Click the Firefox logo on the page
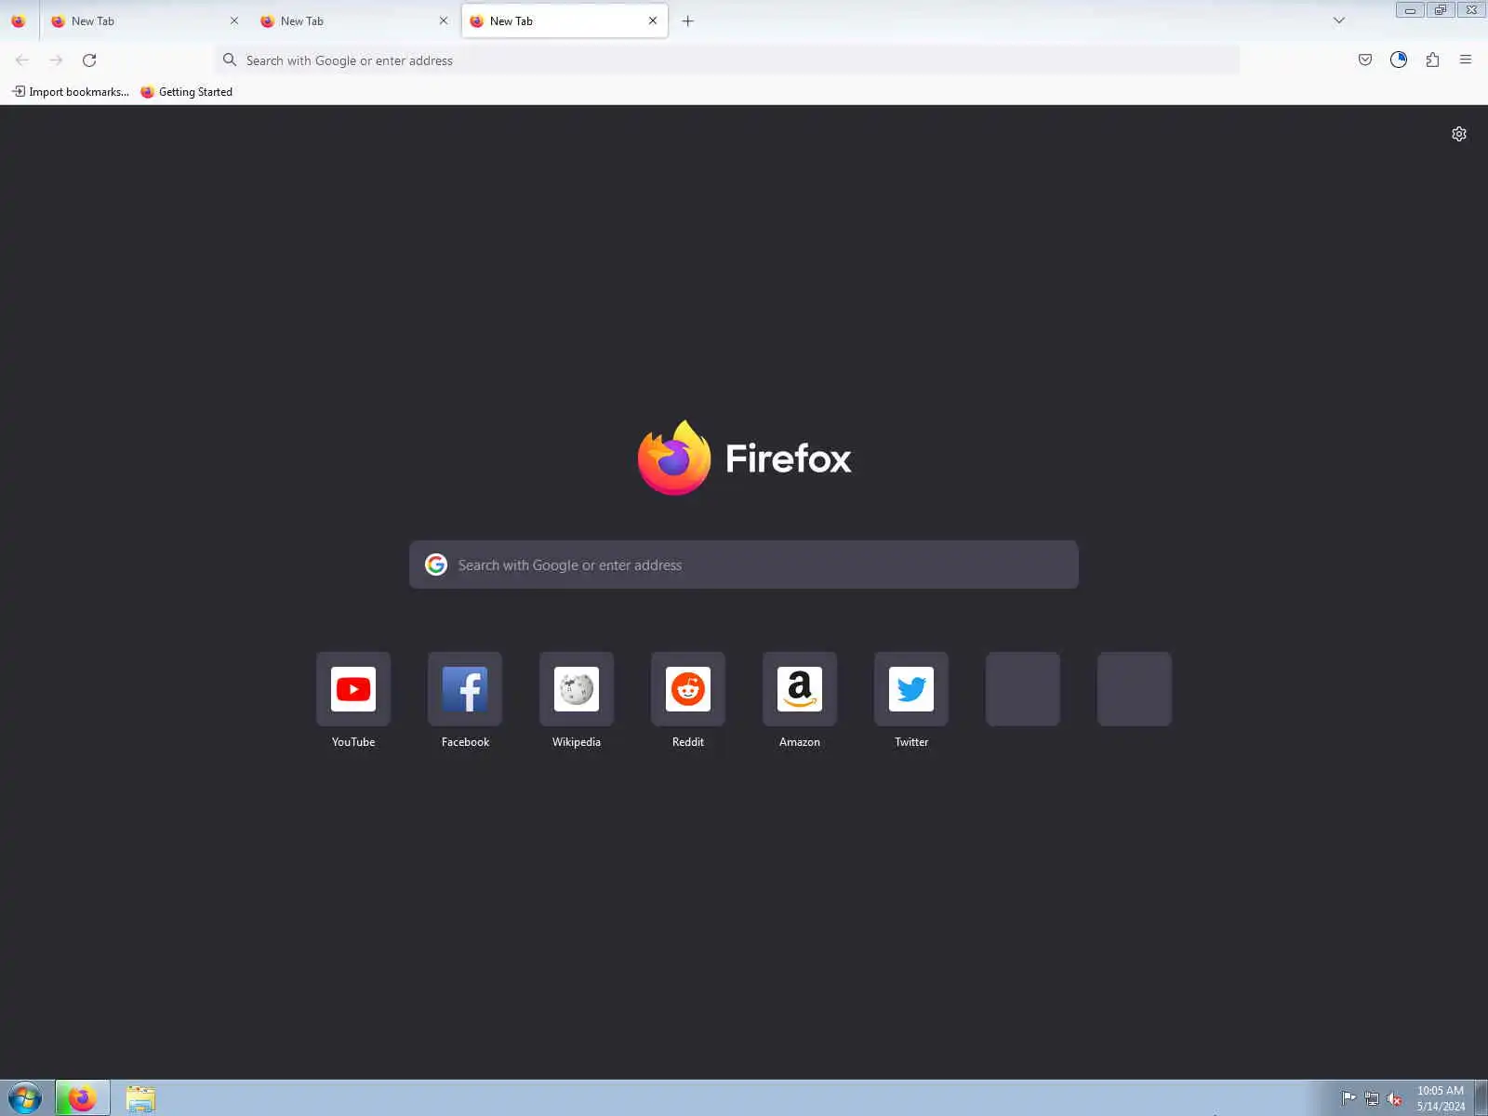 (744, 458)
